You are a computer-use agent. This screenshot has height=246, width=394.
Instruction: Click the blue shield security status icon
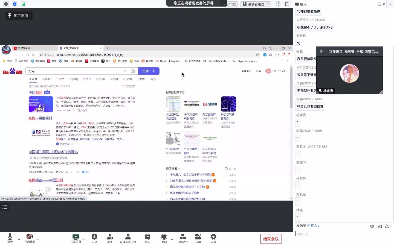pyautogui.click(x=15, y=4)
